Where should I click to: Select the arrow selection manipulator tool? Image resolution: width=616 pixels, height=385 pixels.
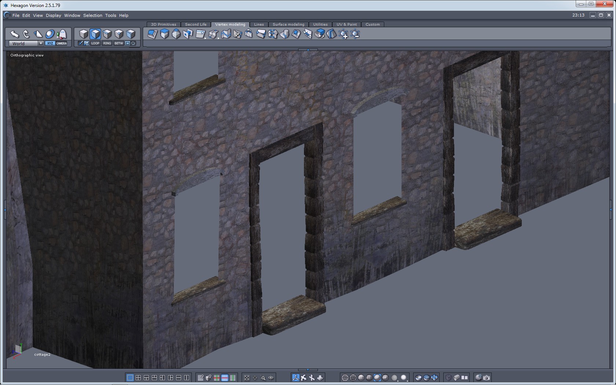pyautogui.click(x=15, y=34)
